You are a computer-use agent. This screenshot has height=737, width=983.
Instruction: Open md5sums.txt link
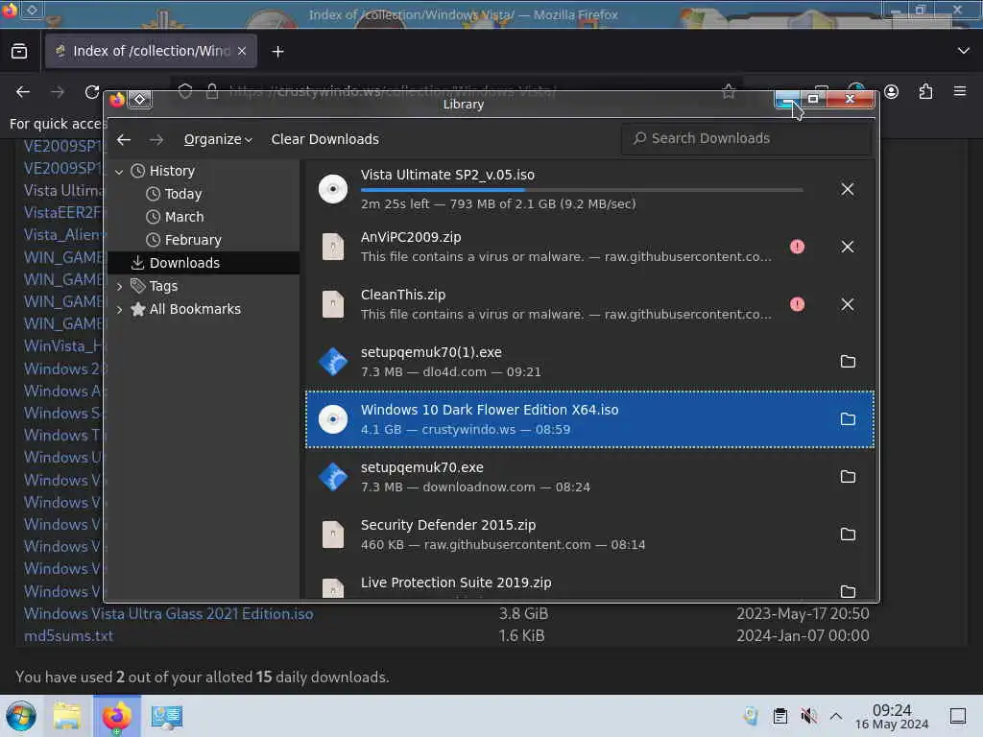tap(68, 635)
